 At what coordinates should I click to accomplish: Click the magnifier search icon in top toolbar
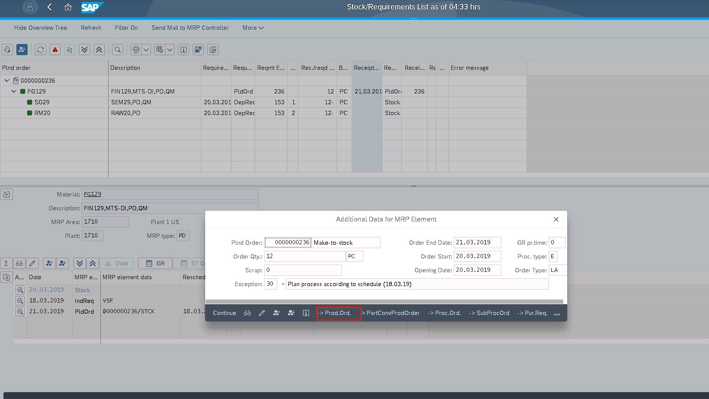pos(118,50)
